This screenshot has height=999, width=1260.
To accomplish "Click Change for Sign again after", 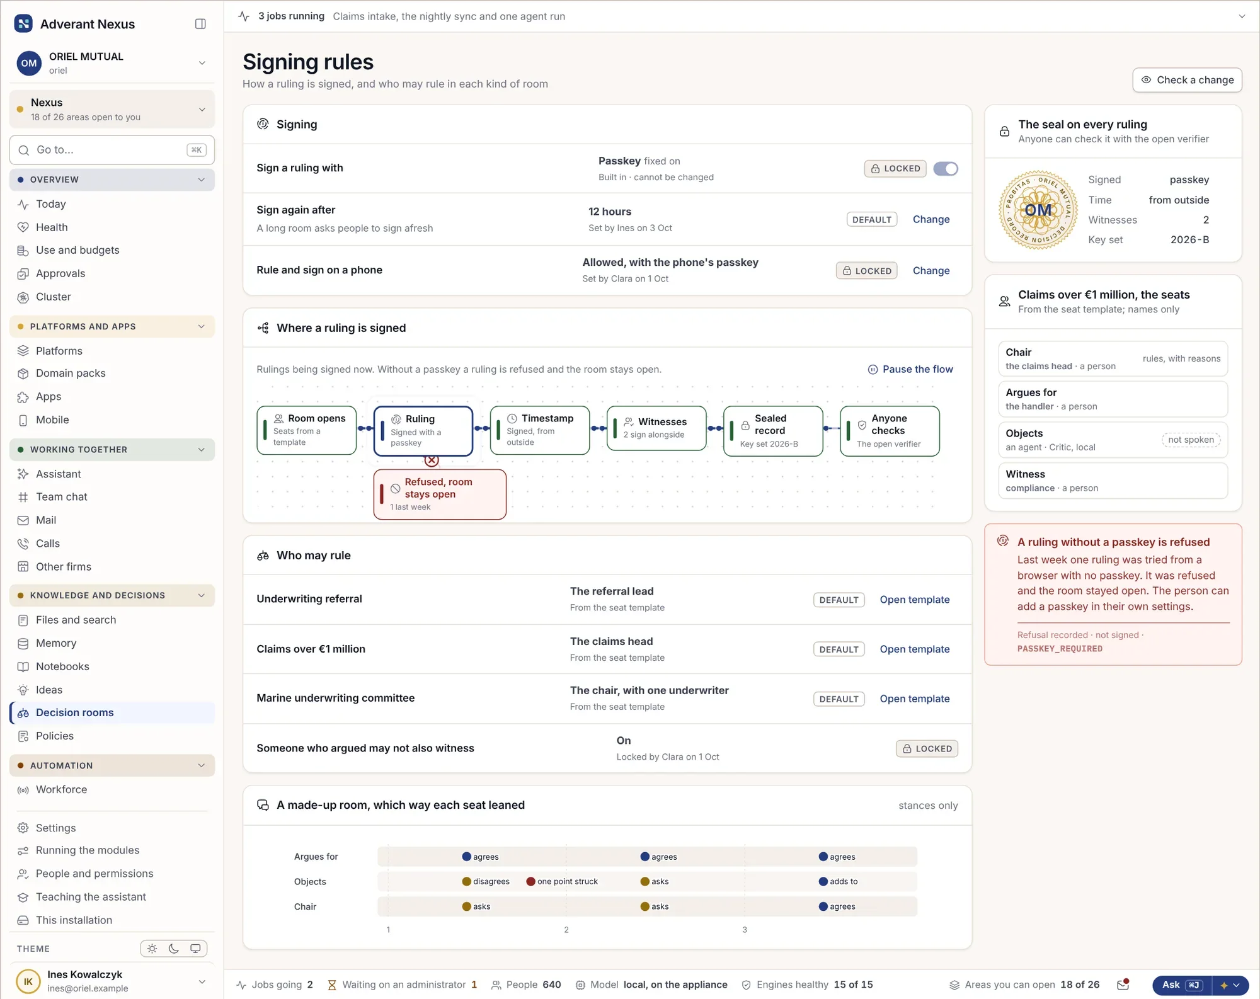I will pos(931,219).
